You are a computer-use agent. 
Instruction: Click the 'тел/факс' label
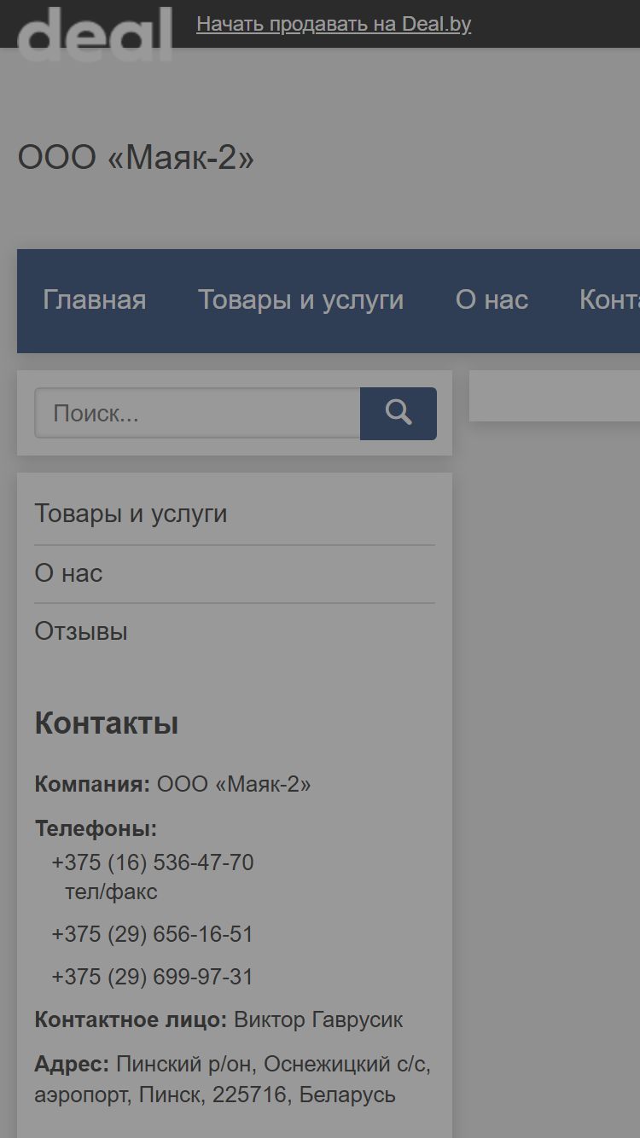pos(111,892)
